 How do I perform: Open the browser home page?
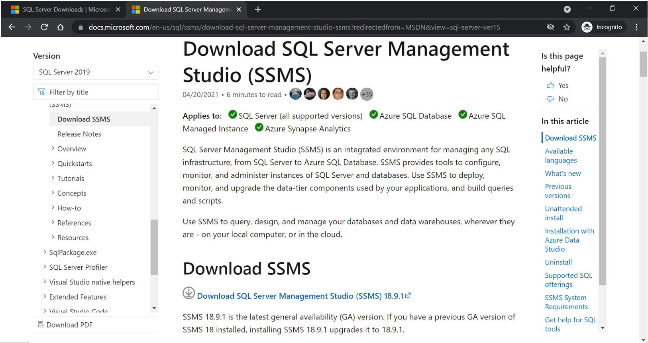[60, 27]
